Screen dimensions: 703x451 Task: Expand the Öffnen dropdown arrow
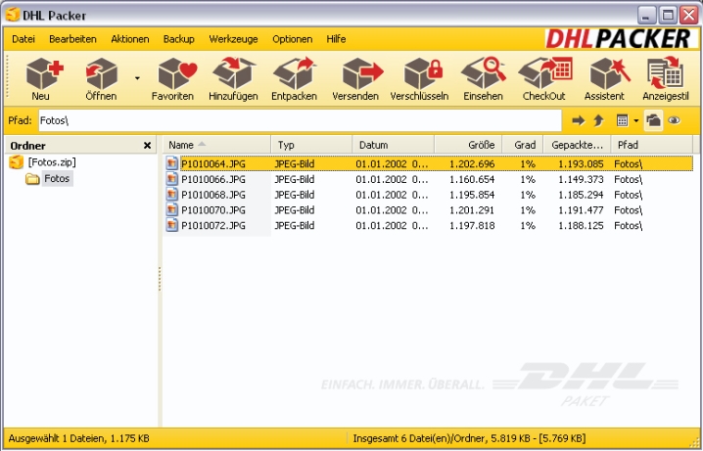click(x=137, y=78)
